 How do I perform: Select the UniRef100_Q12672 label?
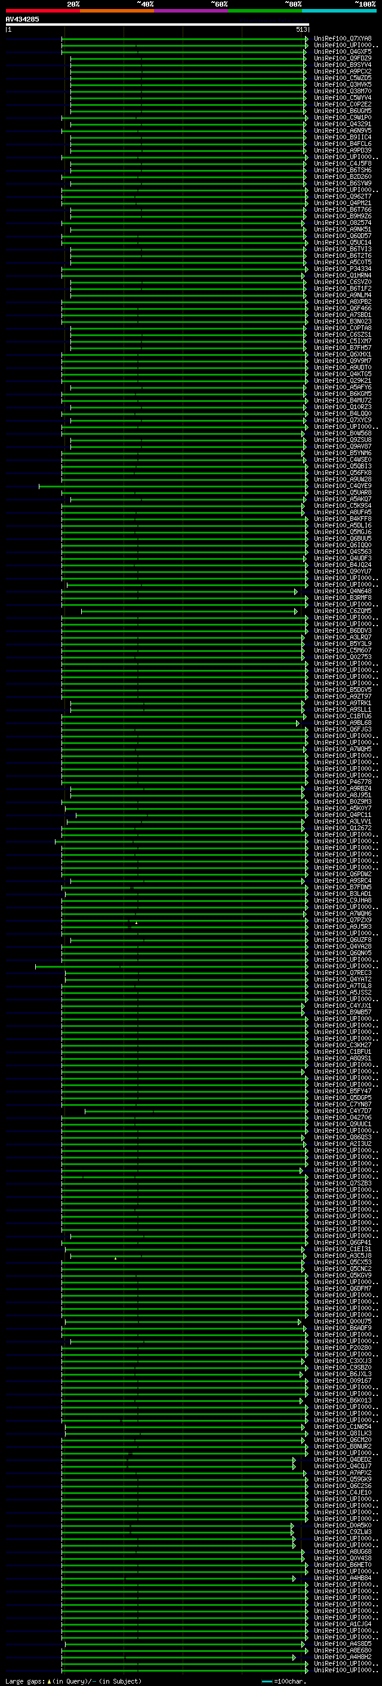(343, 828)
